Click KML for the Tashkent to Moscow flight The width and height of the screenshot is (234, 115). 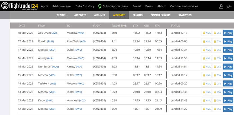[x=207, y=84]
